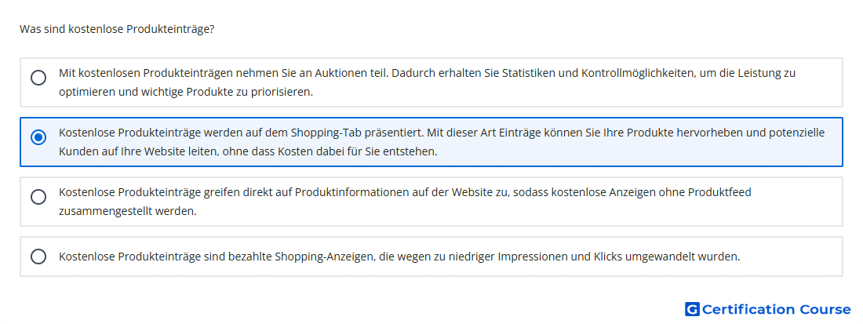The image size is (863, 324).
Task: Click the blue G logo icon
Action: pyautogui.click(x=692, y=309)
